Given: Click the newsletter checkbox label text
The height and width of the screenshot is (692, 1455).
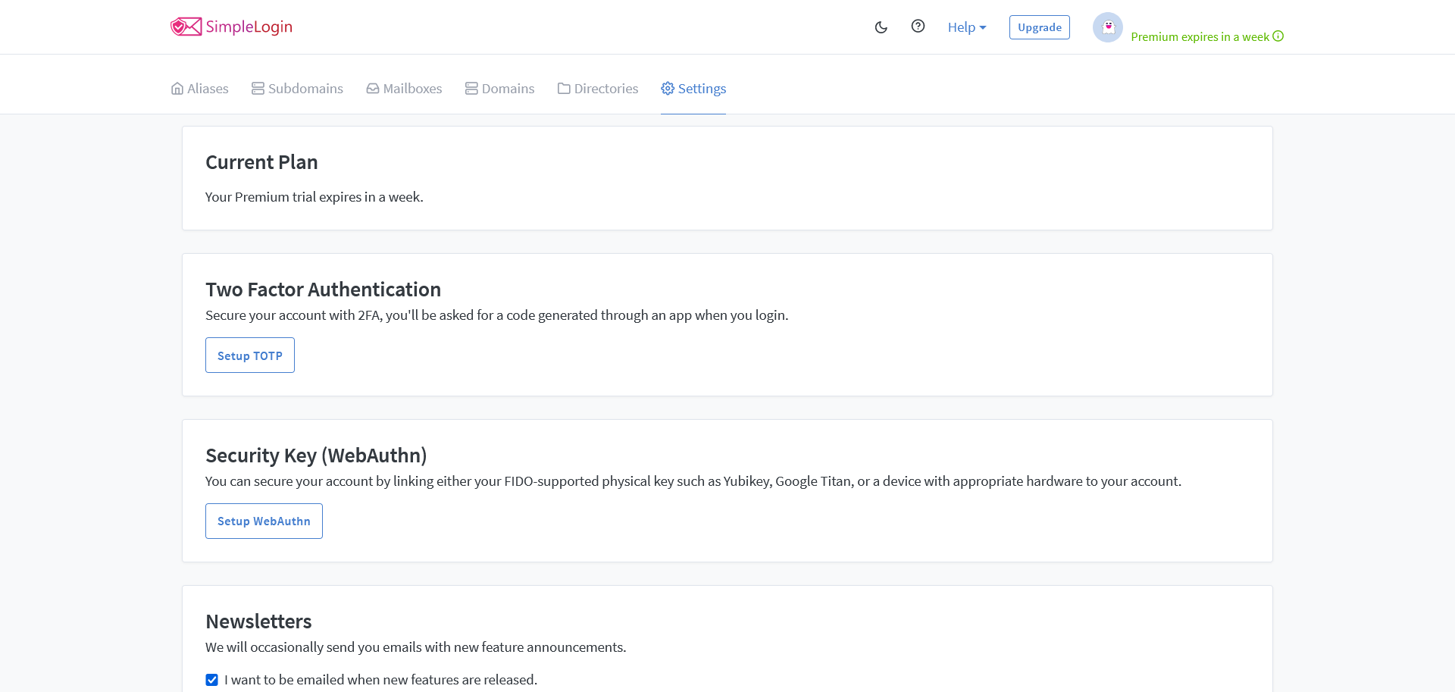Looking at the screenshot, I should tap(380, 680).
